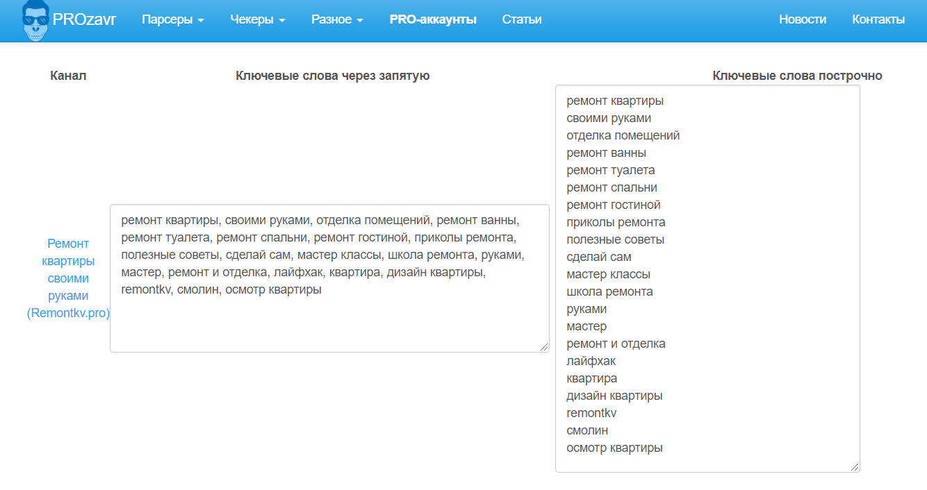Grab resize handle of line-by-line keywords box
This screenshot has height=490, width=927.
855,467
